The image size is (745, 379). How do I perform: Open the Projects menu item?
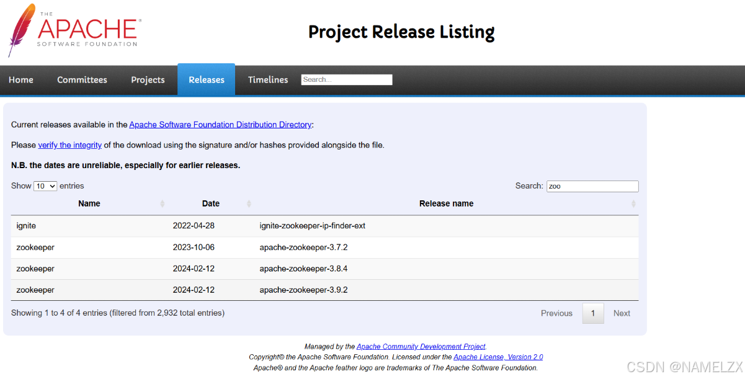(148, 80)
